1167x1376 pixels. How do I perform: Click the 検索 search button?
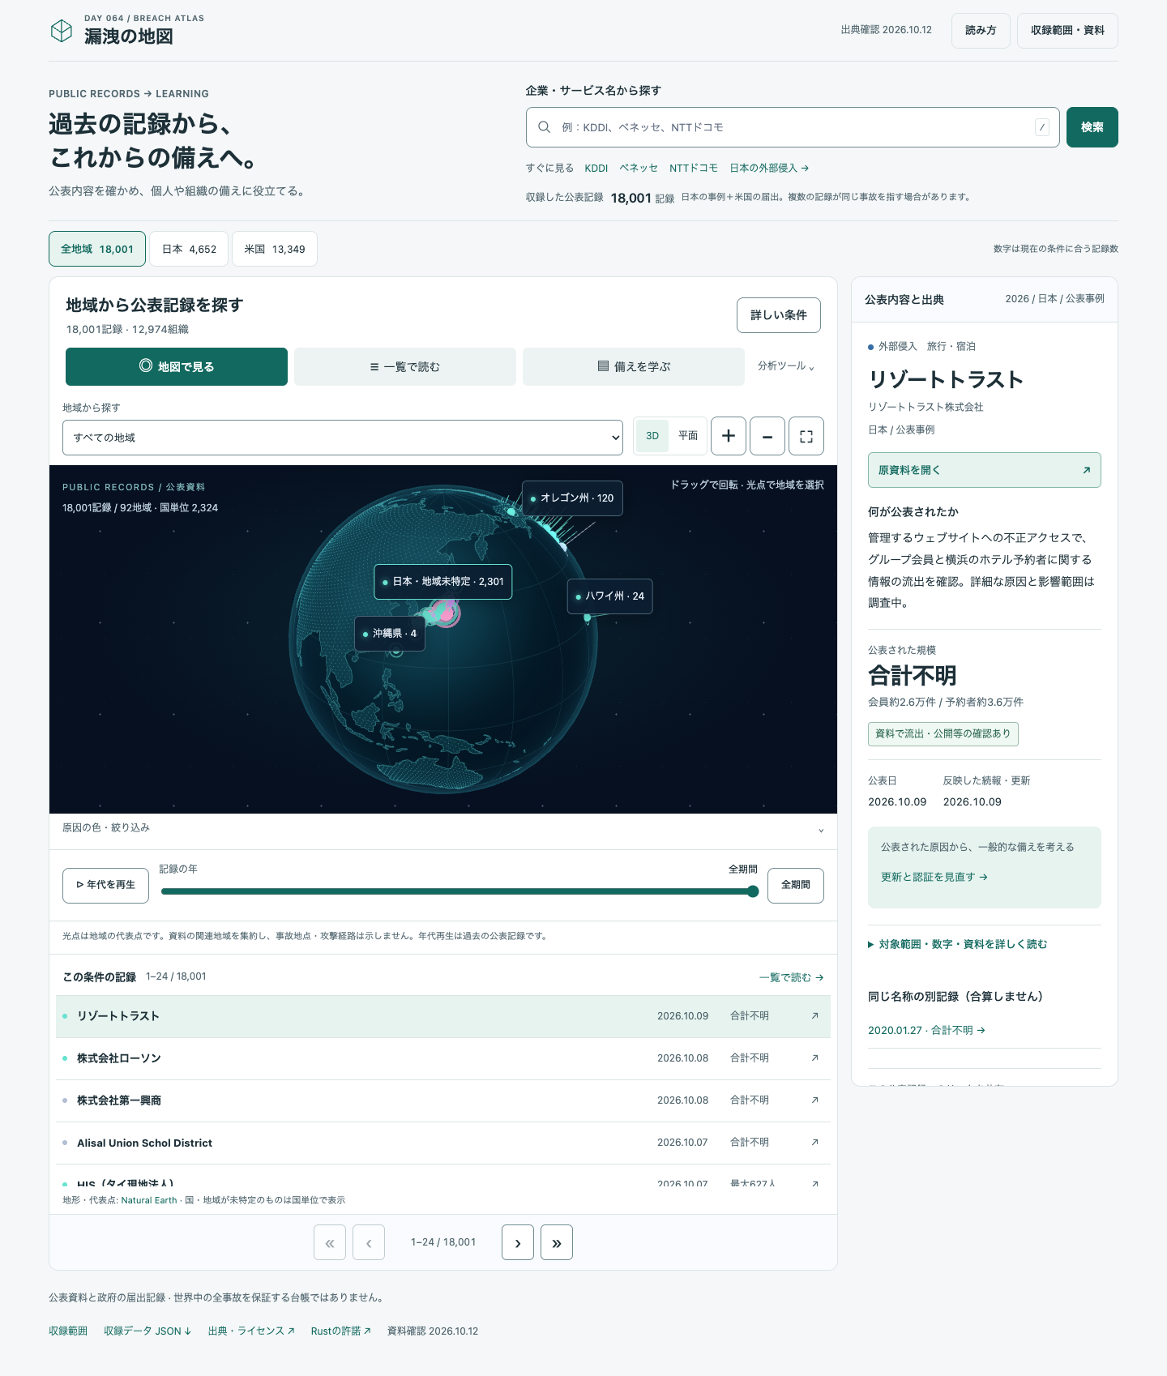point(1092,127)
